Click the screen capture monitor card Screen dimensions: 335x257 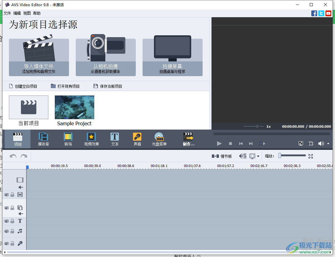point(172,56)
